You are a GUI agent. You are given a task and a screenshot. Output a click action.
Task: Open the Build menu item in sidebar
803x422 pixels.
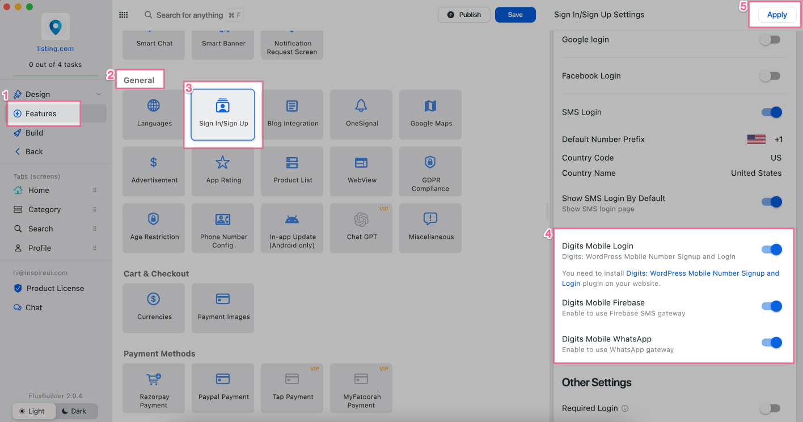coord(34,133)
